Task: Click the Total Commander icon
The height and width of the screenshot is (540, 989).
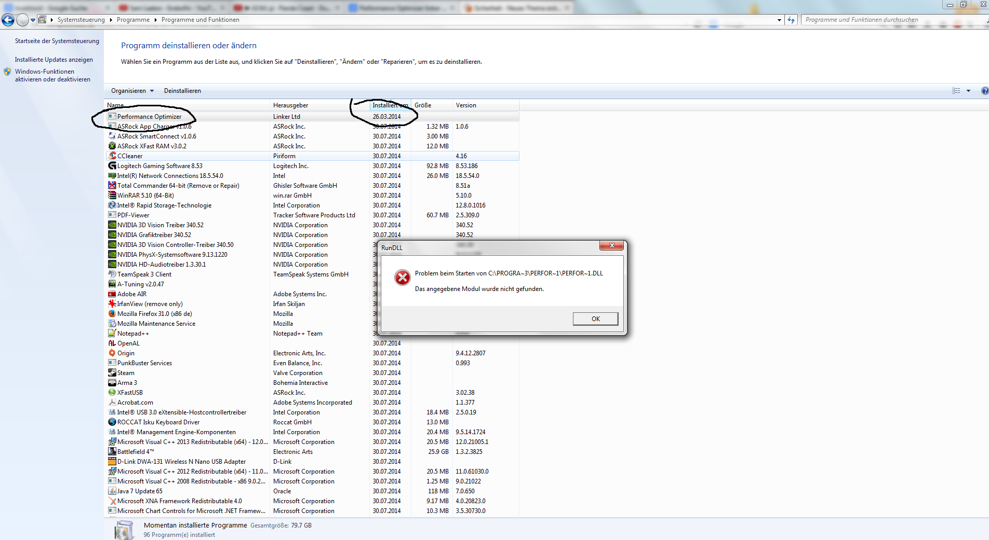Action: click(112, 186)
